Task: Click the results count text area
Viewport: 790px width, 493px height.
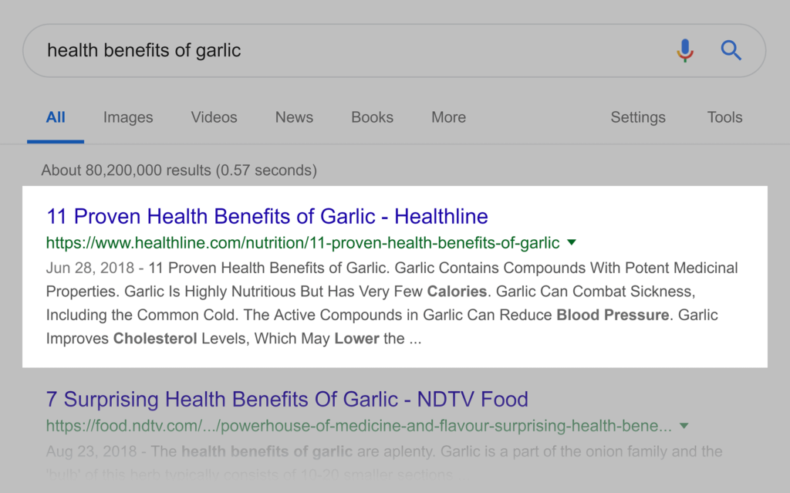Action: point(178,170)
